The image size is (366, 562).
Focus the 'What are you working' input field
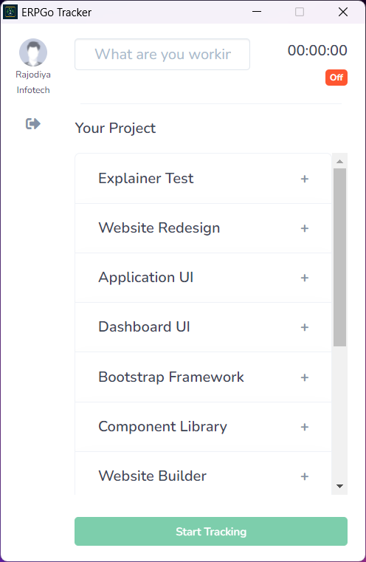[162, 54]
